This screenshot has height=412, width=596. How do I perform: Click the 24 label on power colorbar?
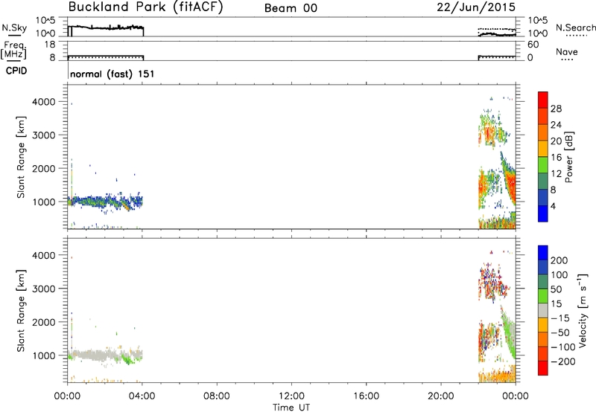(556, 125)
